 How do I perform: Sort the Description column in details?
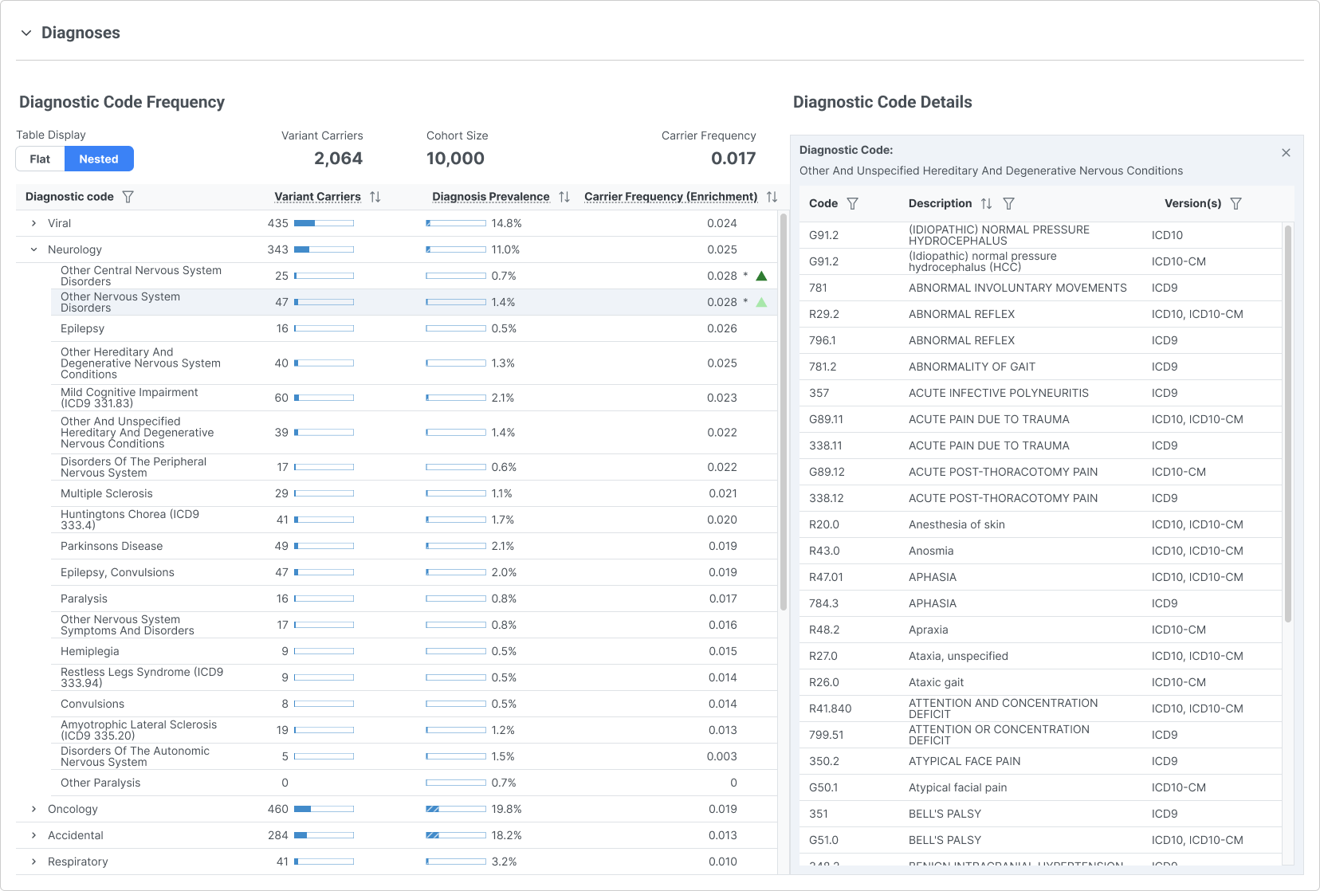click(x=986, y=203)
